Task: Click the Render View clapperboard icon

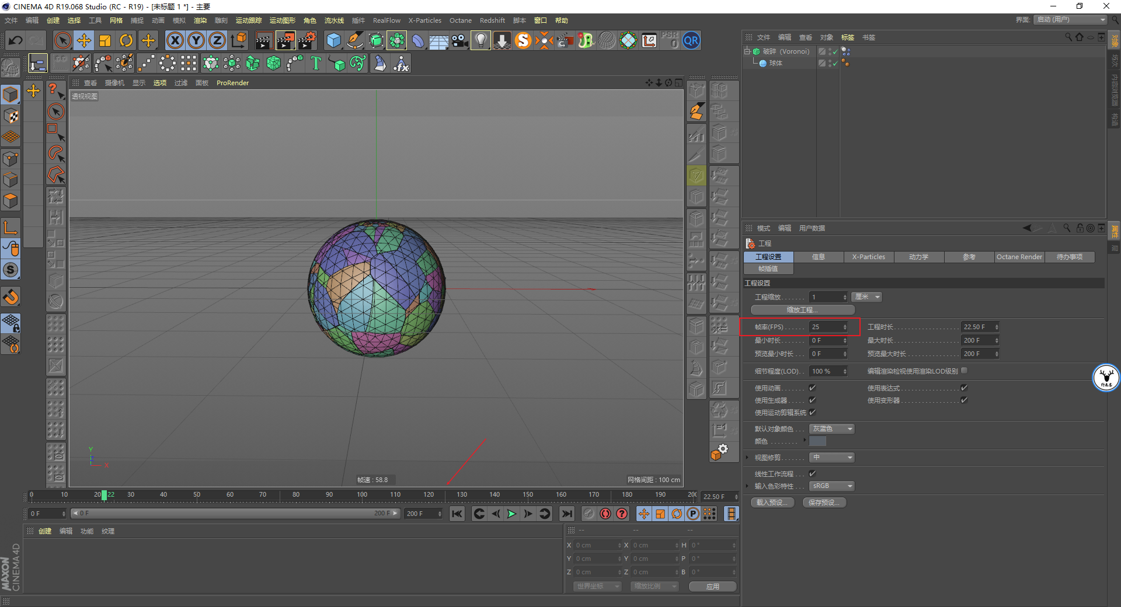Action: tap(264, 41)
